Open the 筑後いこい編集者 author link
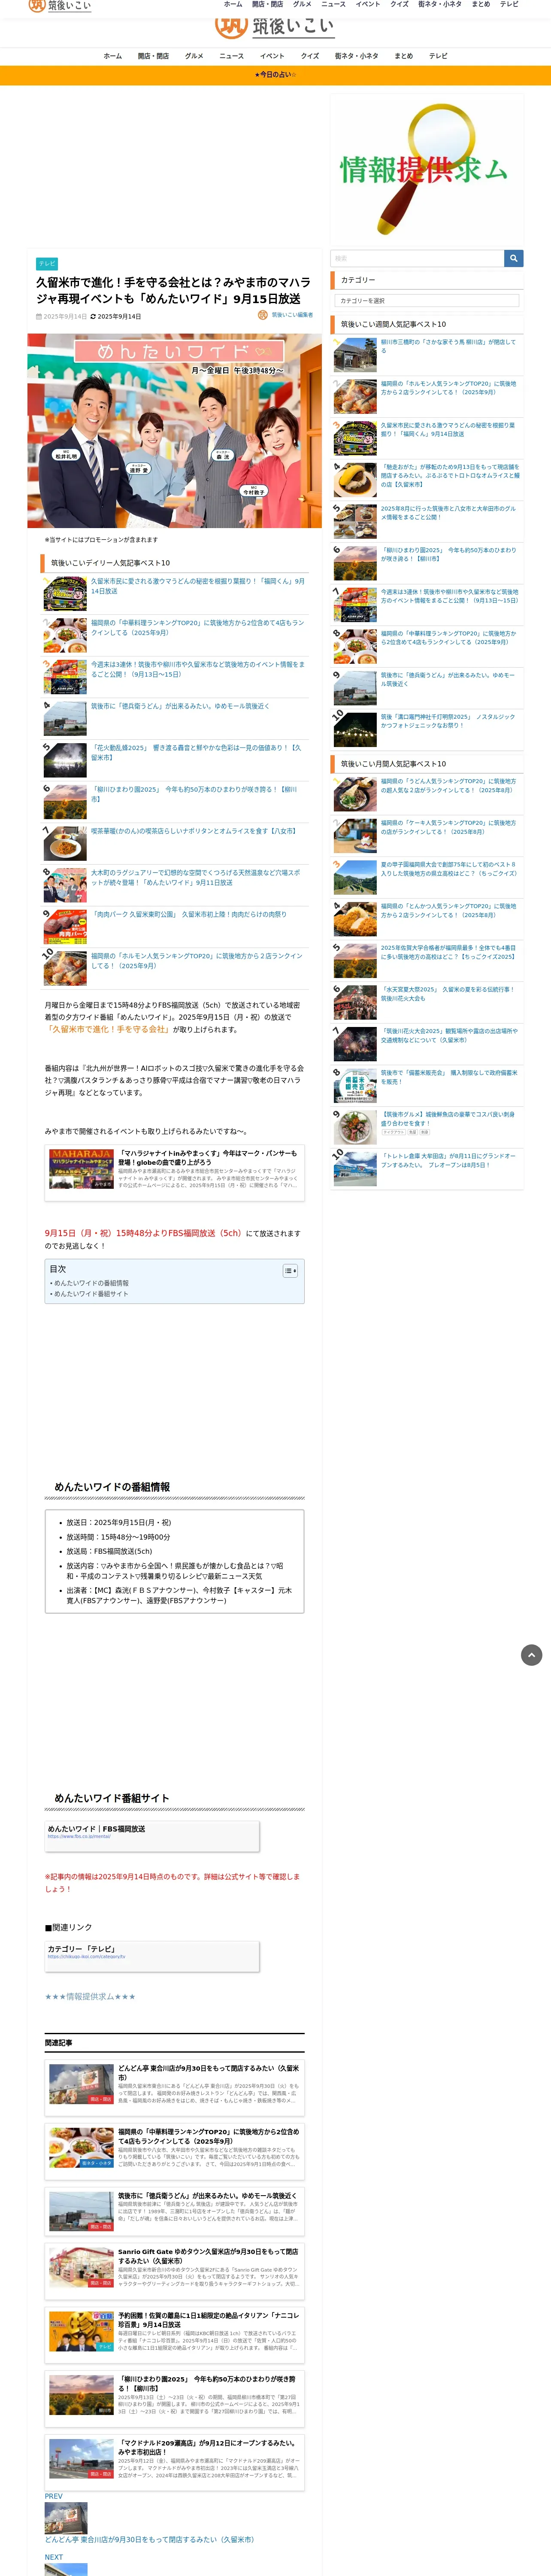Image resolution: width=551 pixels, height=2576 pixels. [x=292, y=315]
